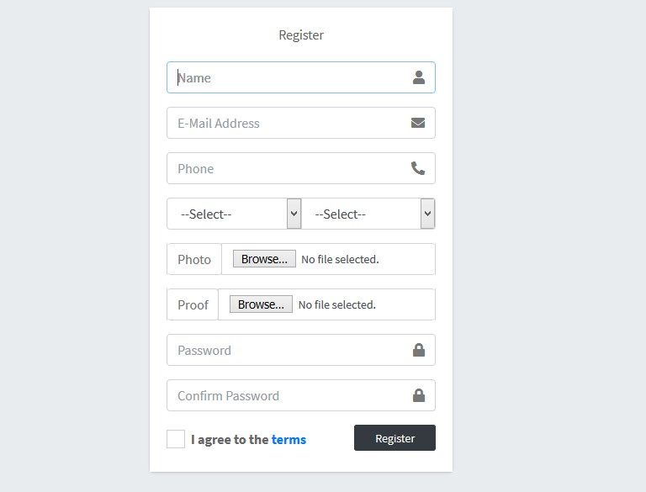This screenshot has width=646, height=492.
Task: Open the second --Select-- dropdown
Action: click(x=368, y=214)
